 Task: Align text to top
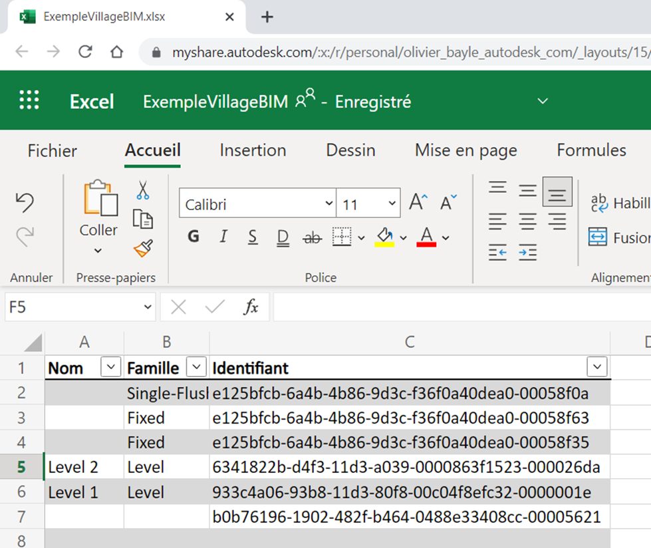pos(497,188)
